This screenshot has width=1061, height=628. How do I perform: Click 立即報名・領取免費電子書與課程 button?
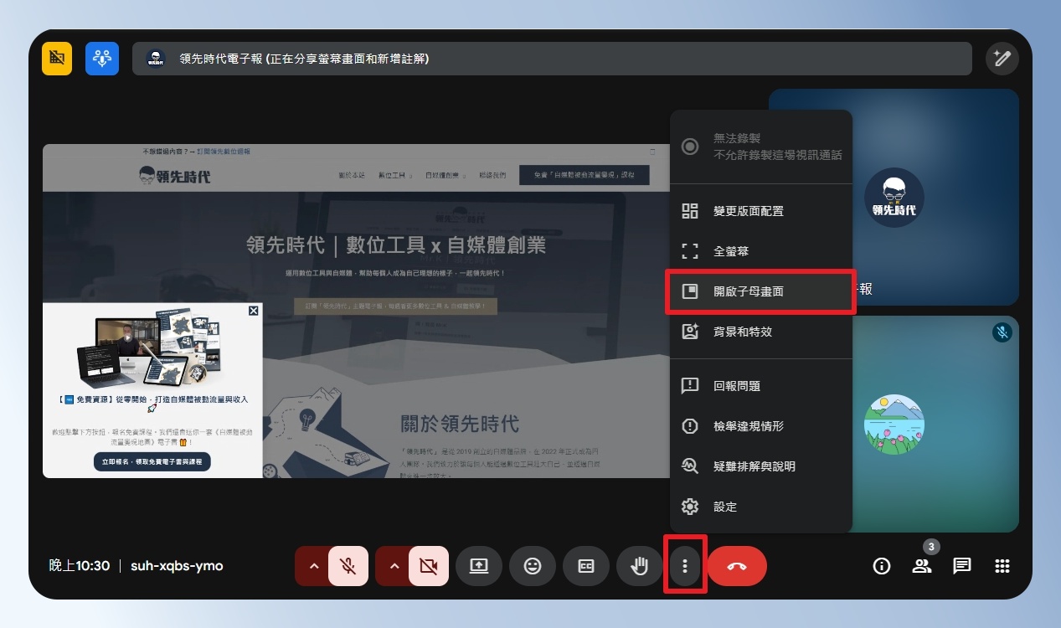coord(152,461)
